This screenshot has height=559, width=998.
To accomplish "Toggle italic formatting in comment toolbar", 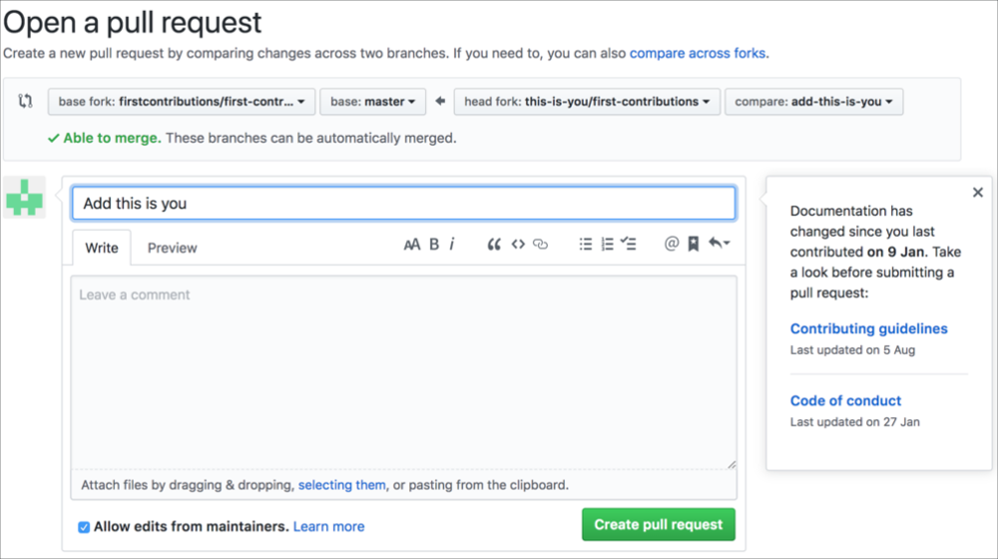I will pos(452,245).
